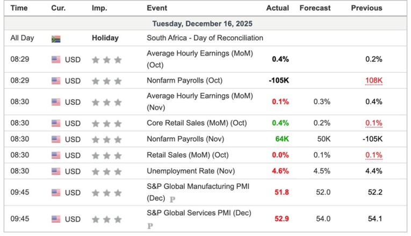Click the Actual column header
The width and height of the screenshot is (411, 236).
(277, 8)
